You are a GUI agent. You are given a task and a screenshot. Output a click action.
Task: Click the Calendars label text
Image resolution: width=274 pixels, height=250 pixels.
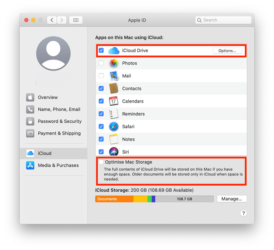(x=133, y=101)
